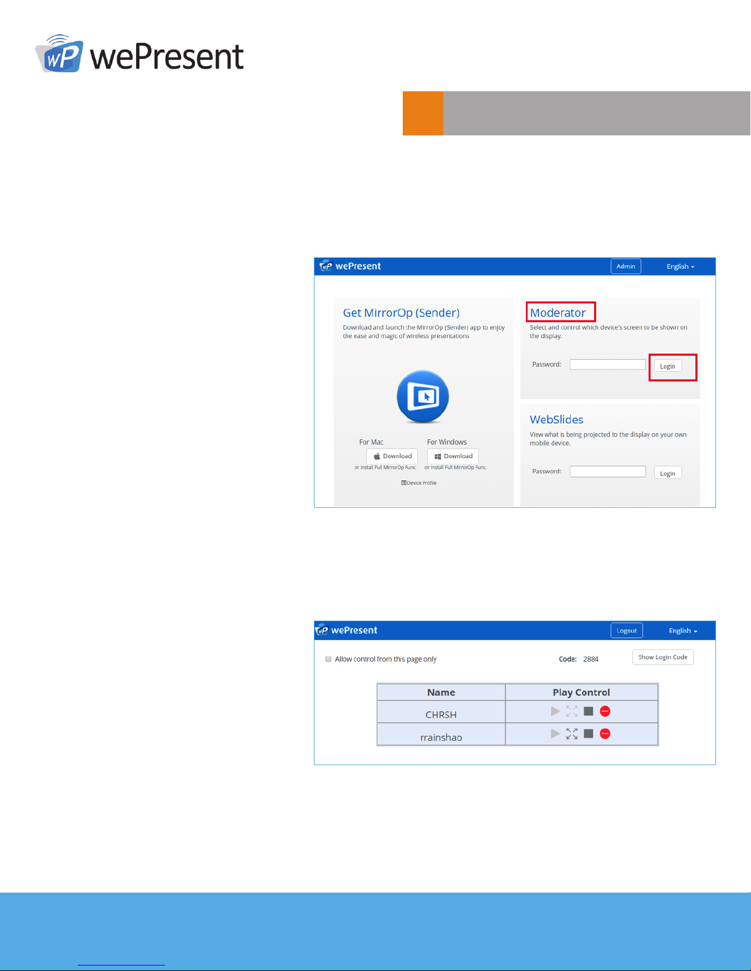The height and width of the screenshot is (971, 751).
Task: Click the Name column header
Action: click(441, 692)
